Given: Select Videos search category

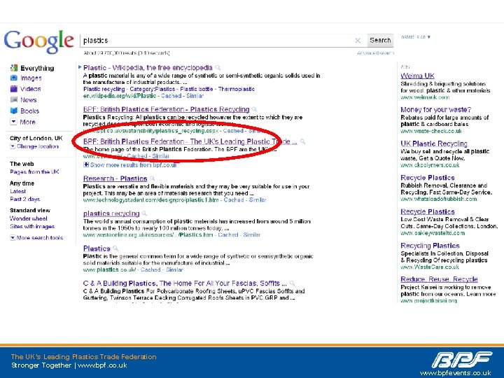Looking at the screenshot, I should [31, 89].
